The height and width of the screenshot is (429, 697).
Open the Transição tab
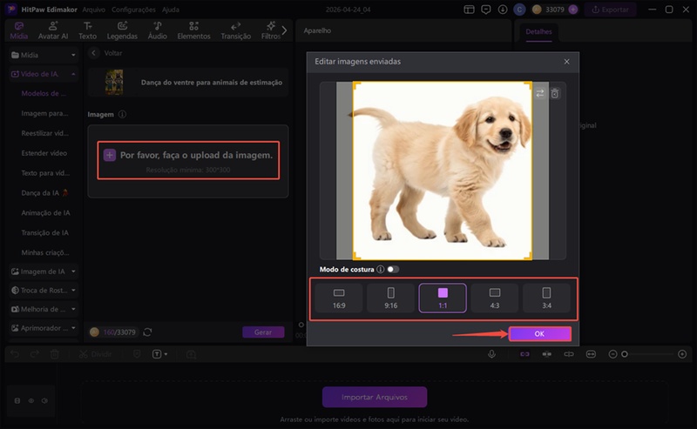coord(235,30)
